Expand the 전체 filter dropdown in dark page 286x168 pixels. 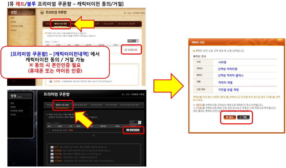point(135,122)
